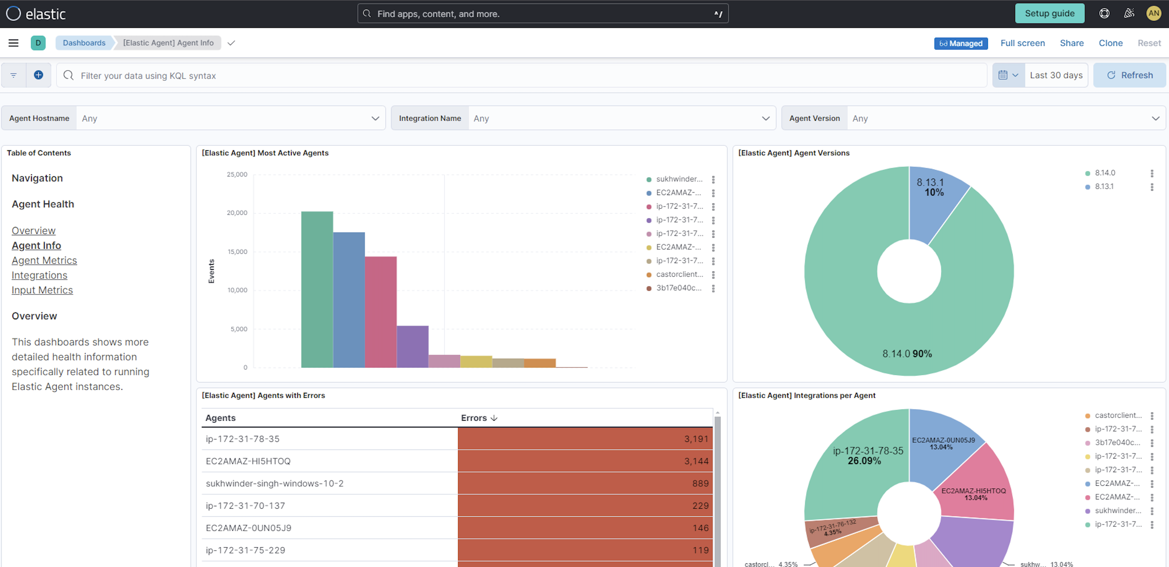Open the AN user avatar menu
Image resolution: width=1169 pixels, height=567 pixels.
1154,13
